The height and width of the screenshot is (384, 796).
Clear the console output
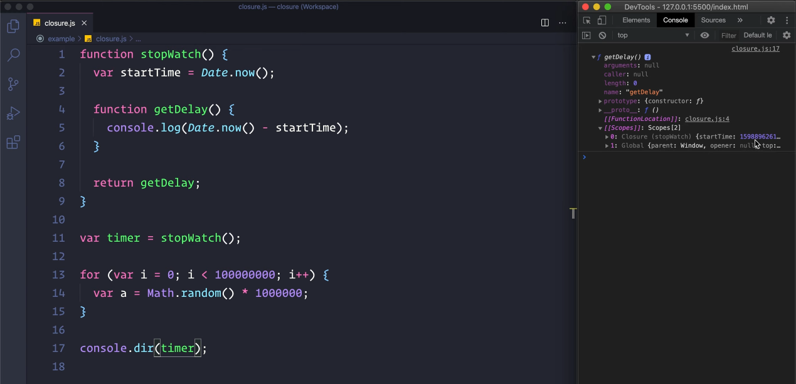602,35
